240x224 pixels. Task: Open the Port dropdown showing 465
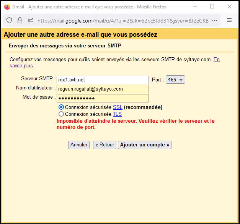[175, 80]
